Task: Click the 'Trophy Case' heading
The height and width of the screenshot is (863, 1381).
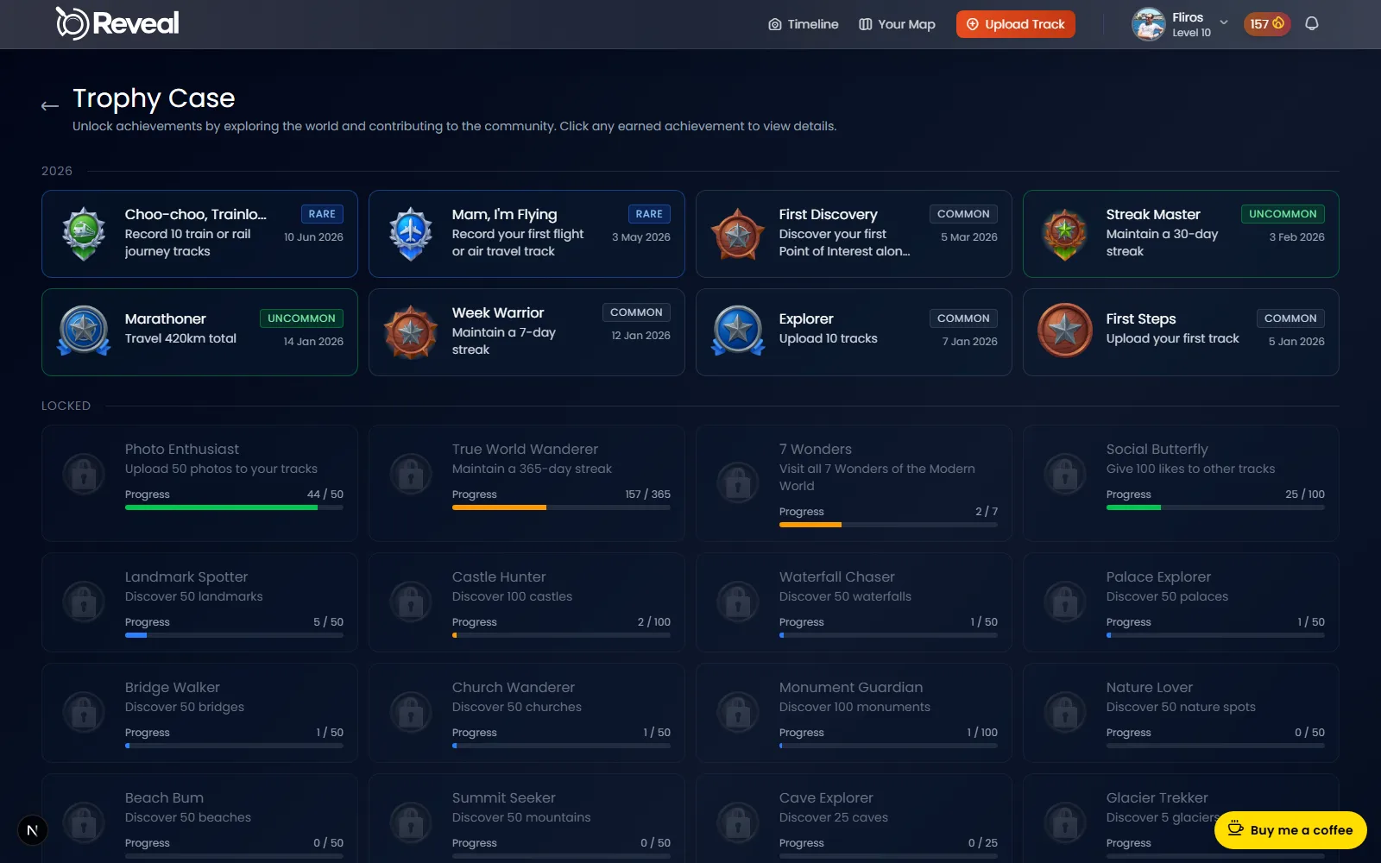Action: 154,98
